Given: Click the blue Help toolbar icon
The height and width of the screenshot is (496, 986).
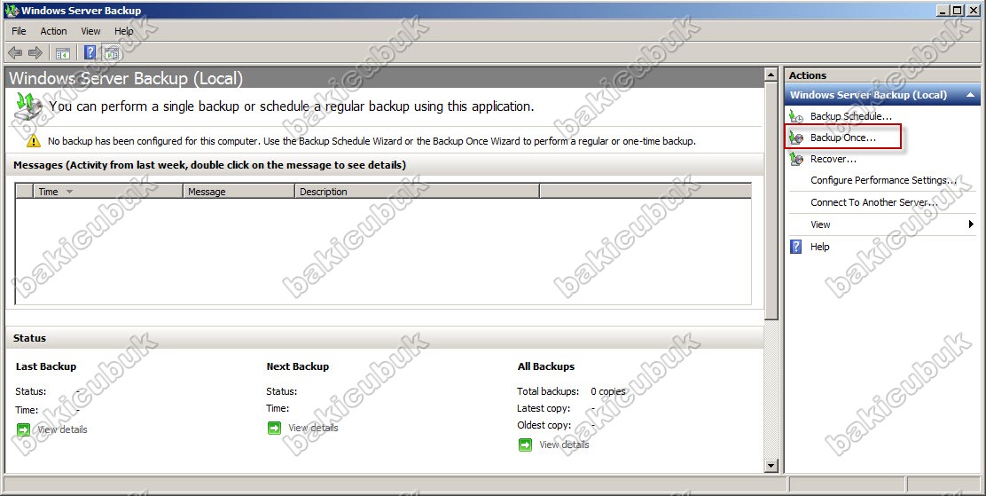Looking at the screenshot, I should [90, 53].
